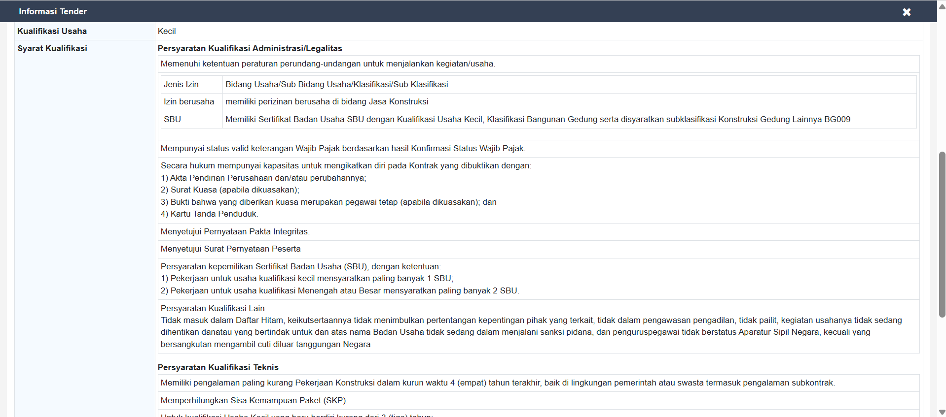Select the Syarat Kualifikasi row label

[52, 48]
